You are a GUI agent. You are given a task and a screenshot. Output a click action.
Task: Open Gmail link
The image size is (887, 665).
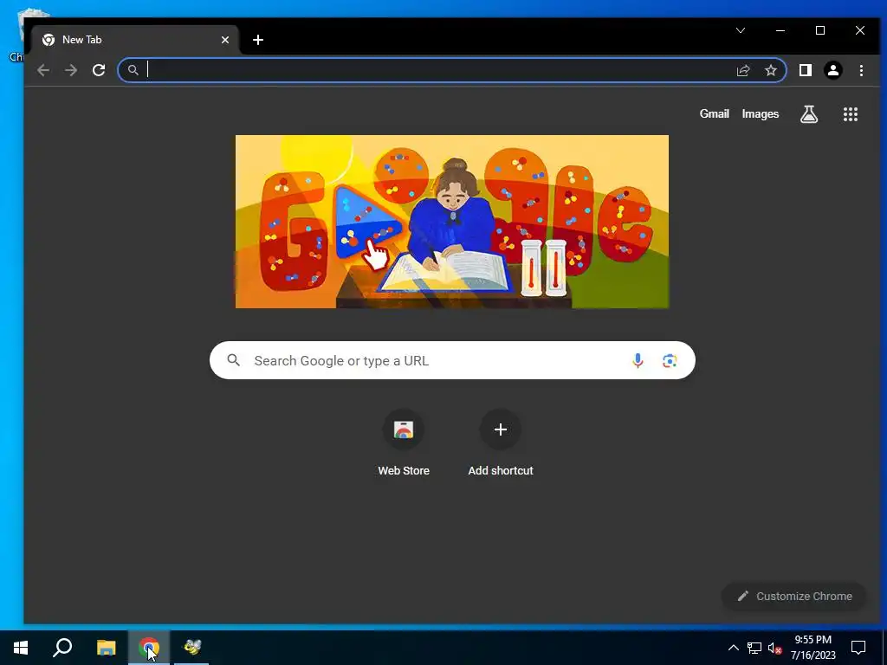714,113
